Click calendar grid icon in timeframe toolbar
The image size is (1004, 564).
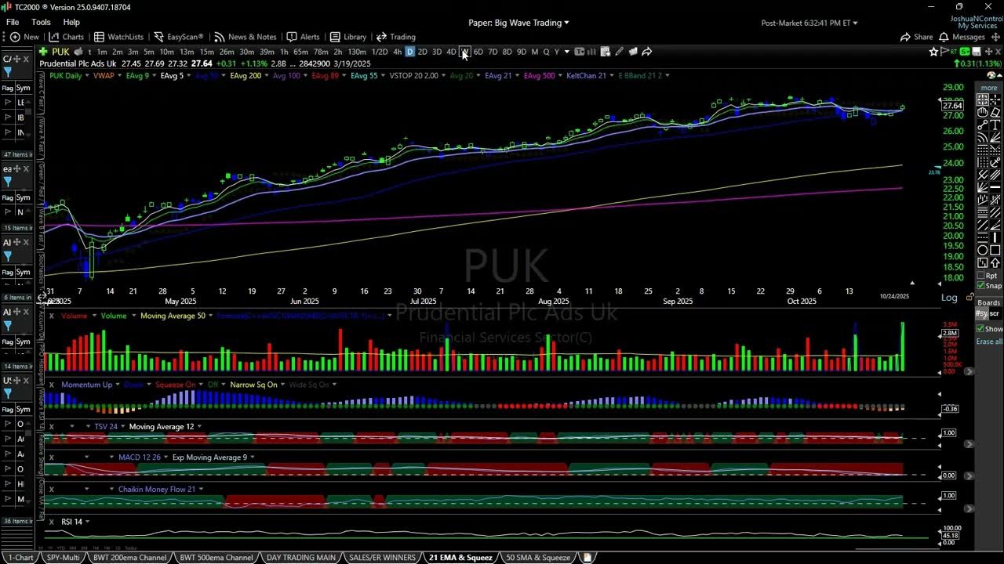[605, 52]
